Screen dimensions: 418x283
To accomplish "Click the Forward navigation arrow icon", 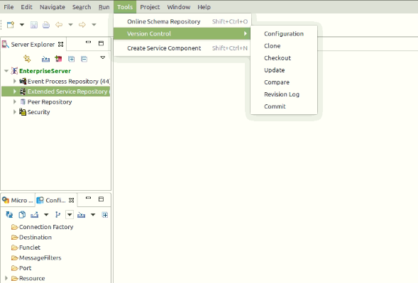I will tap(82, 25).
